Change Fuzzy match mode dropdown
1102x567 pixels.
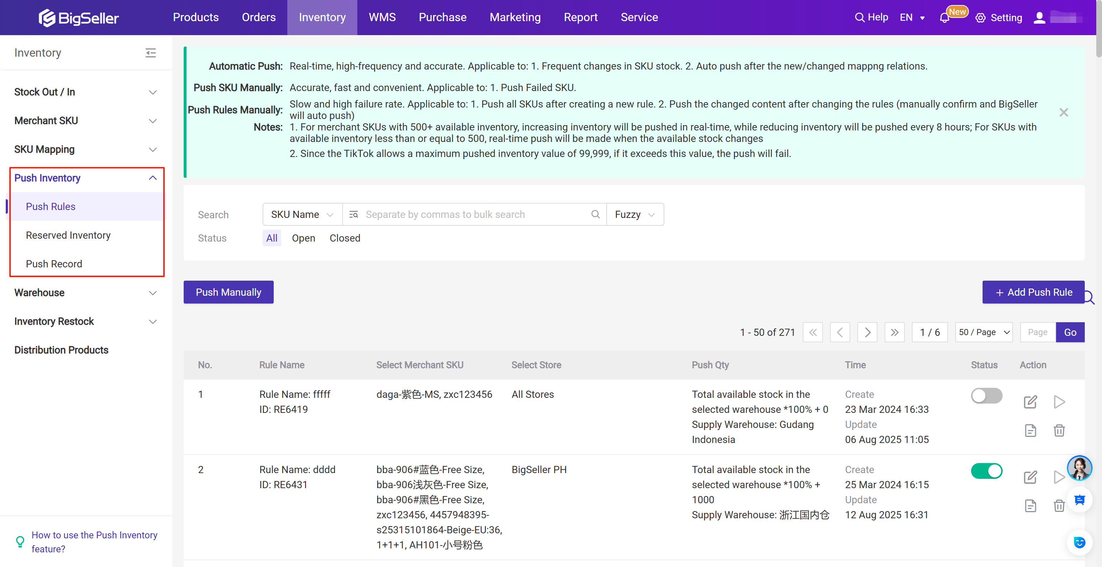pos(635,214)
